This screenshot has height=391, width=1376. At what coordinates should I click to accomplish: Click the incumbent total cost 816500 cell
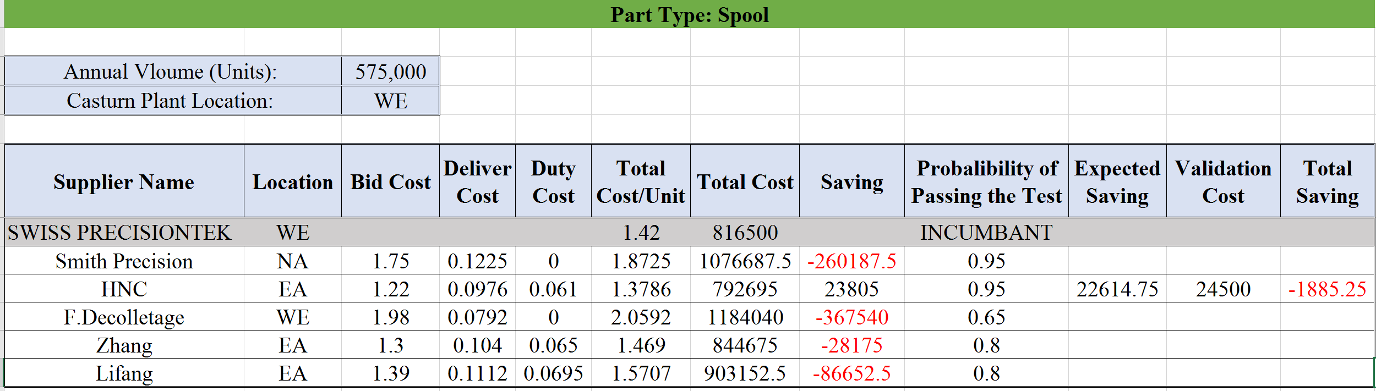[x=745, y=232]
